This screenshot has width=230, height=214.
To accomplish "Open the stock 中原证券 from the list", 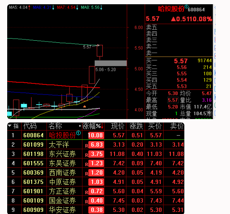I will (x=63, y=182).
